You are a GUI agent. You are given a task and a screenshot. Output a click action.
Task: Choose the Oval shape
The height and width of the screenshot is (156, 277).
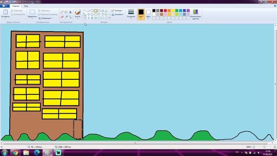[92, 11]
